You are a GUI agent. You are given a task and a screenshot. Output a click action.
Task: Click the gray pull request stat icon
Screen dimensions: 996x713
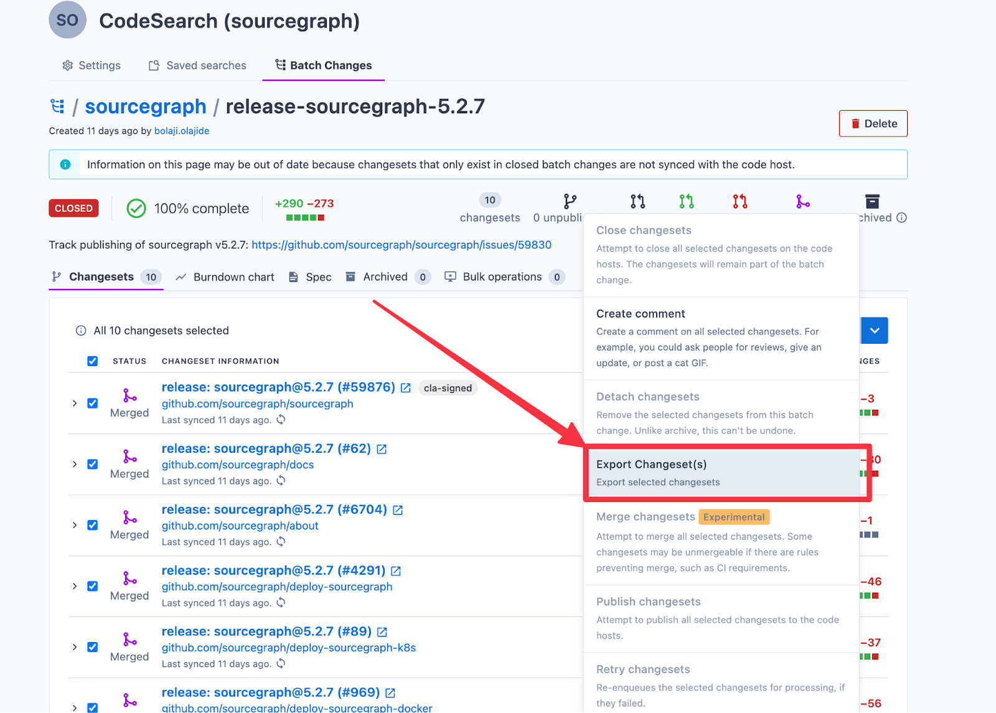pyautogui.click(x=637, y=201)
